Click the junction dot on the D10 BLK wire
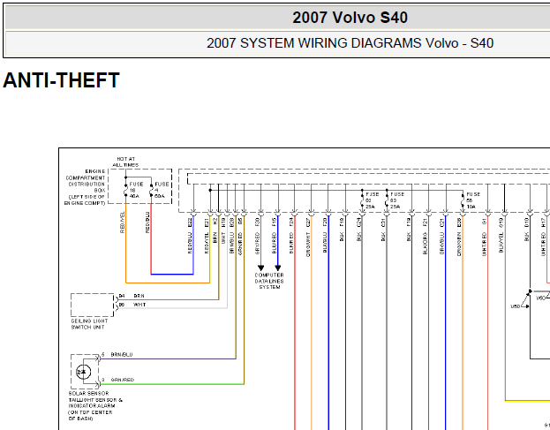Screen dimensions: 550x430 (530, 291)
